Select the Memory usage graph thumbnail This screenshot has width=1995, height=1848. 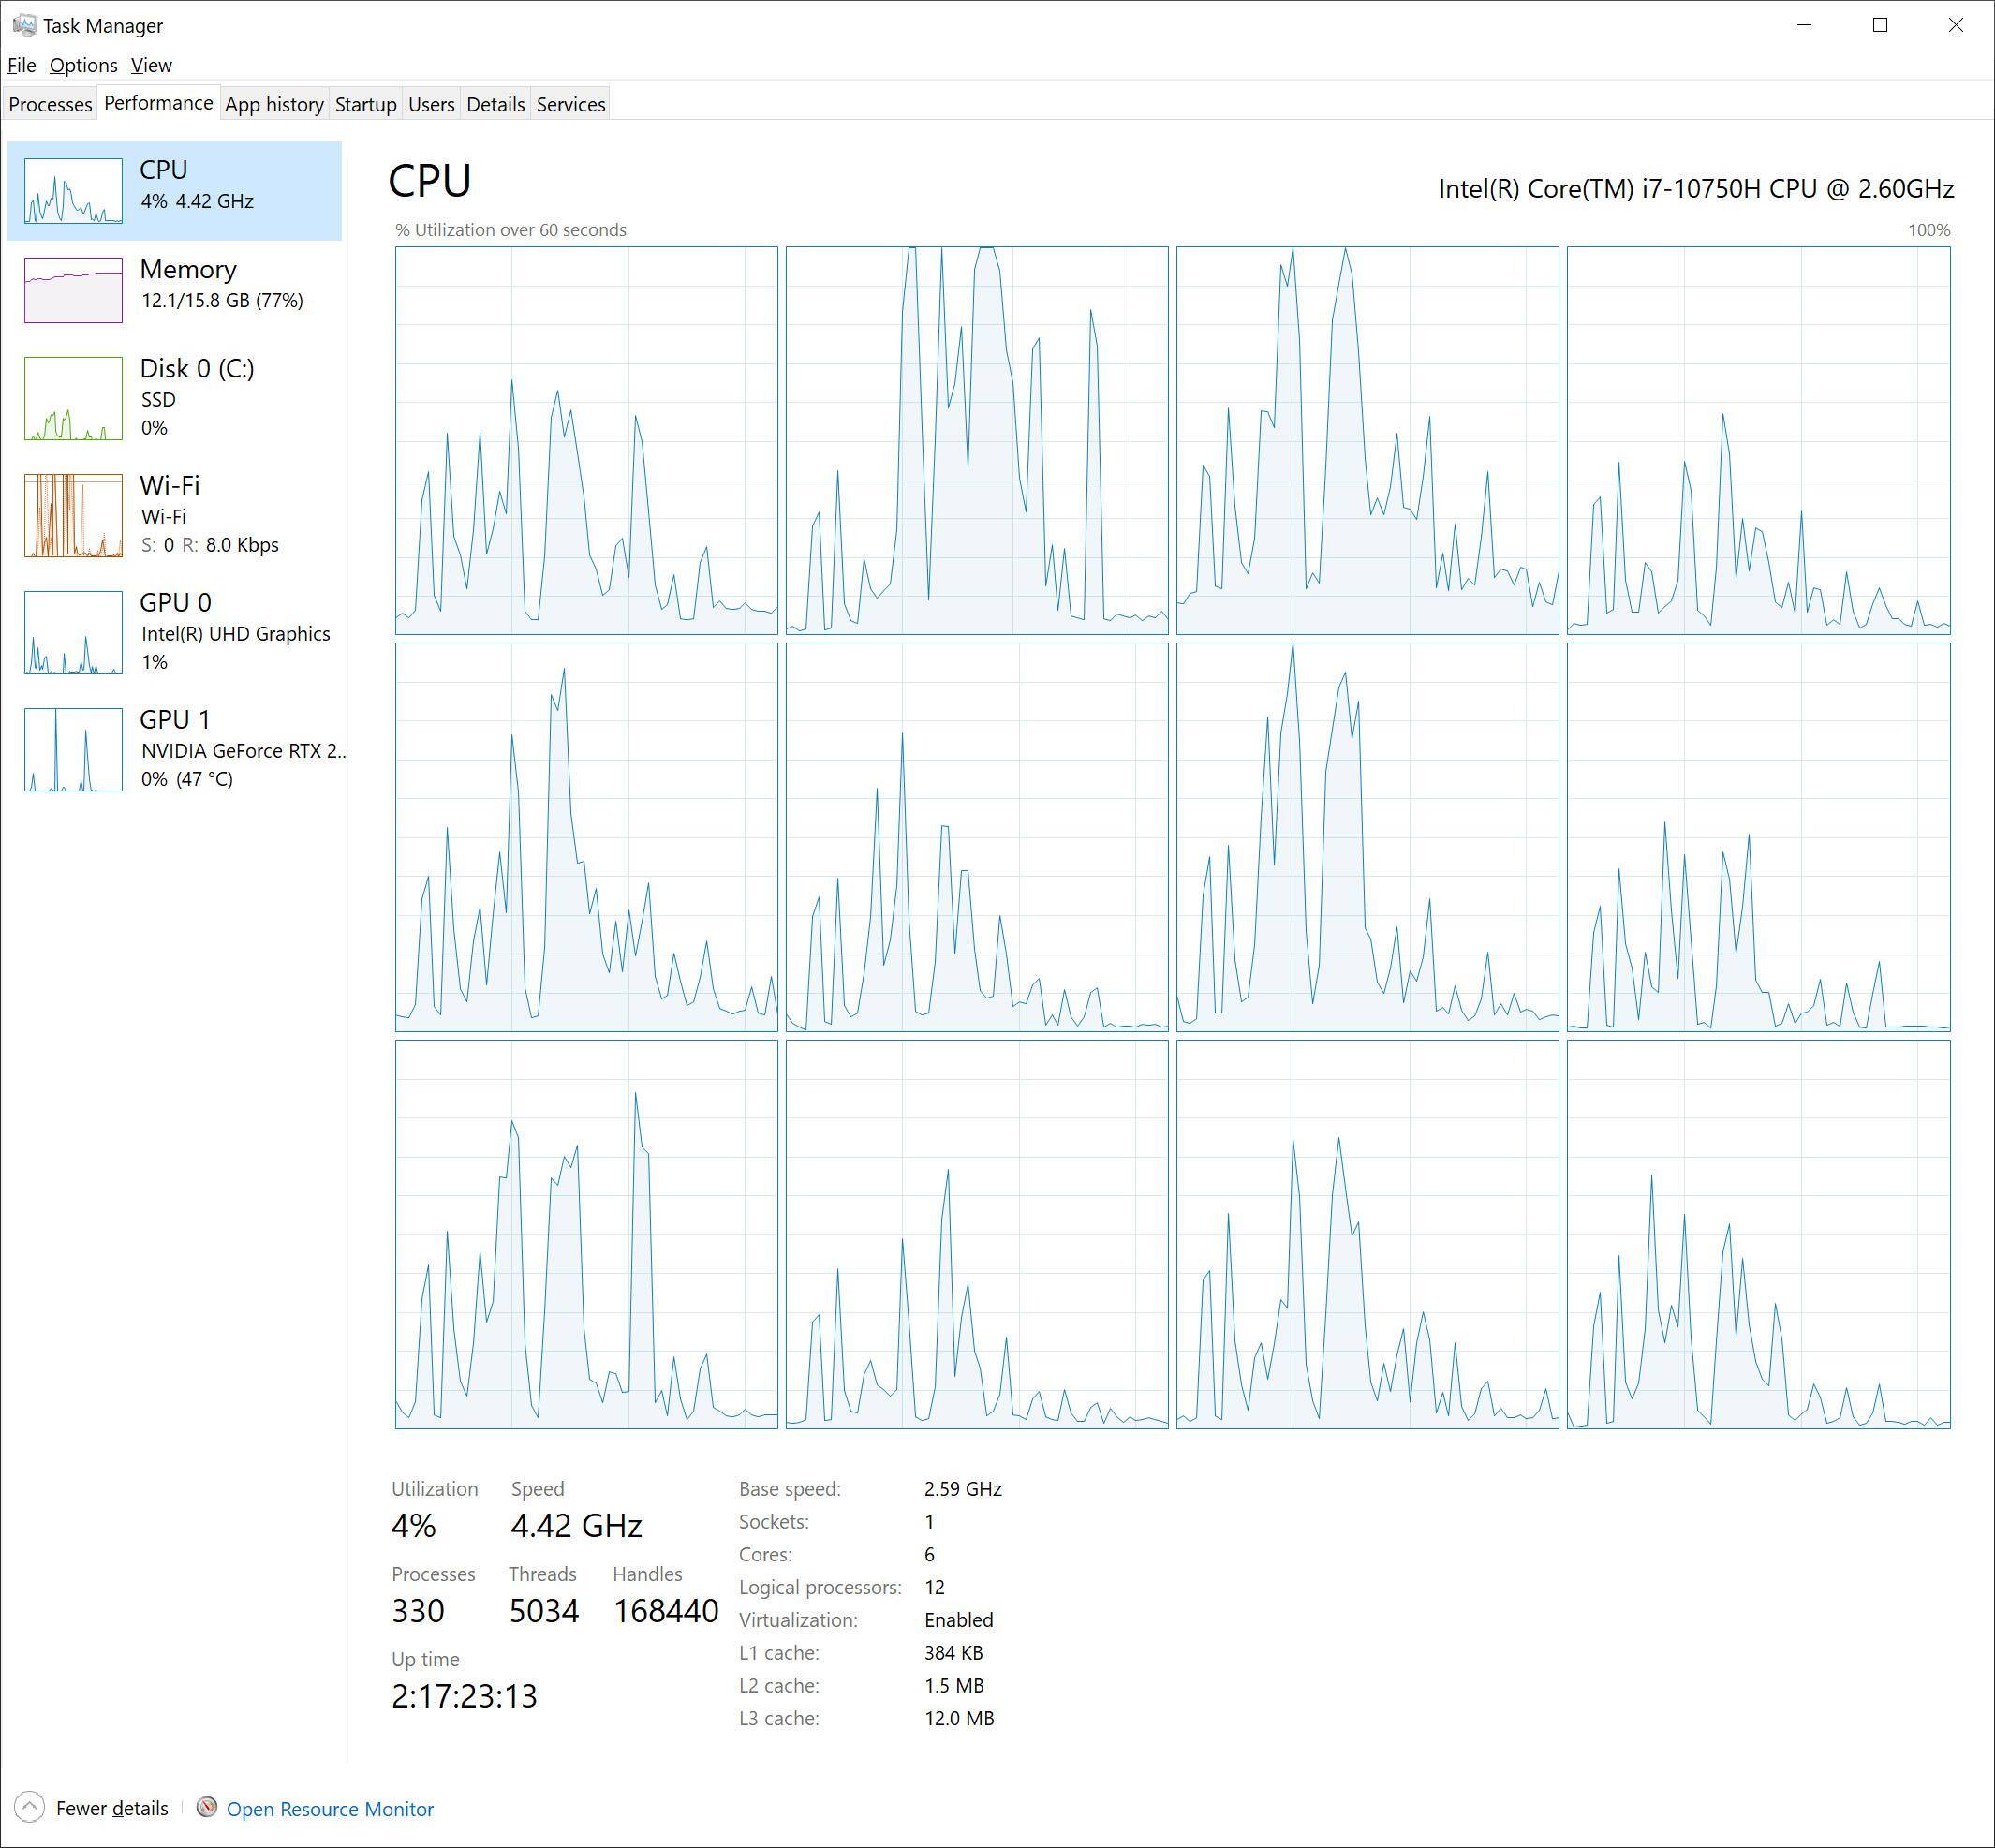click(73, 290)
